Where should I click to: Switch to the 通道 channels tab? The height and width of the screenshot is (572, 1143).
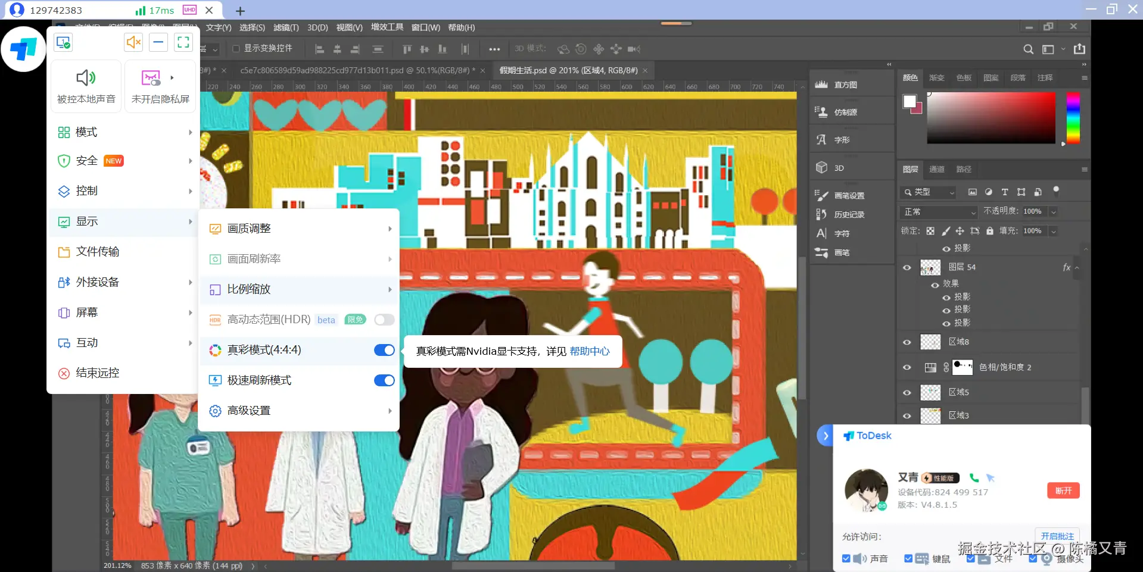937,170
